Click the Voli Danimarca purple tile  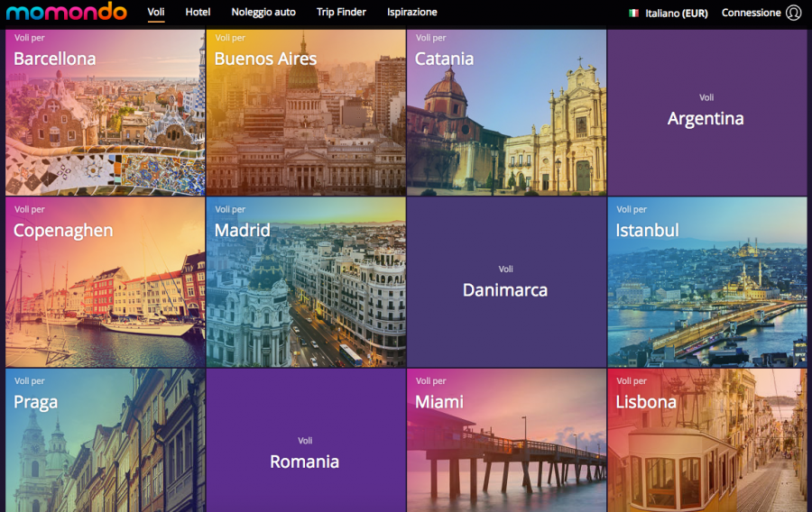pyautogui.click(x=505, y=282)
